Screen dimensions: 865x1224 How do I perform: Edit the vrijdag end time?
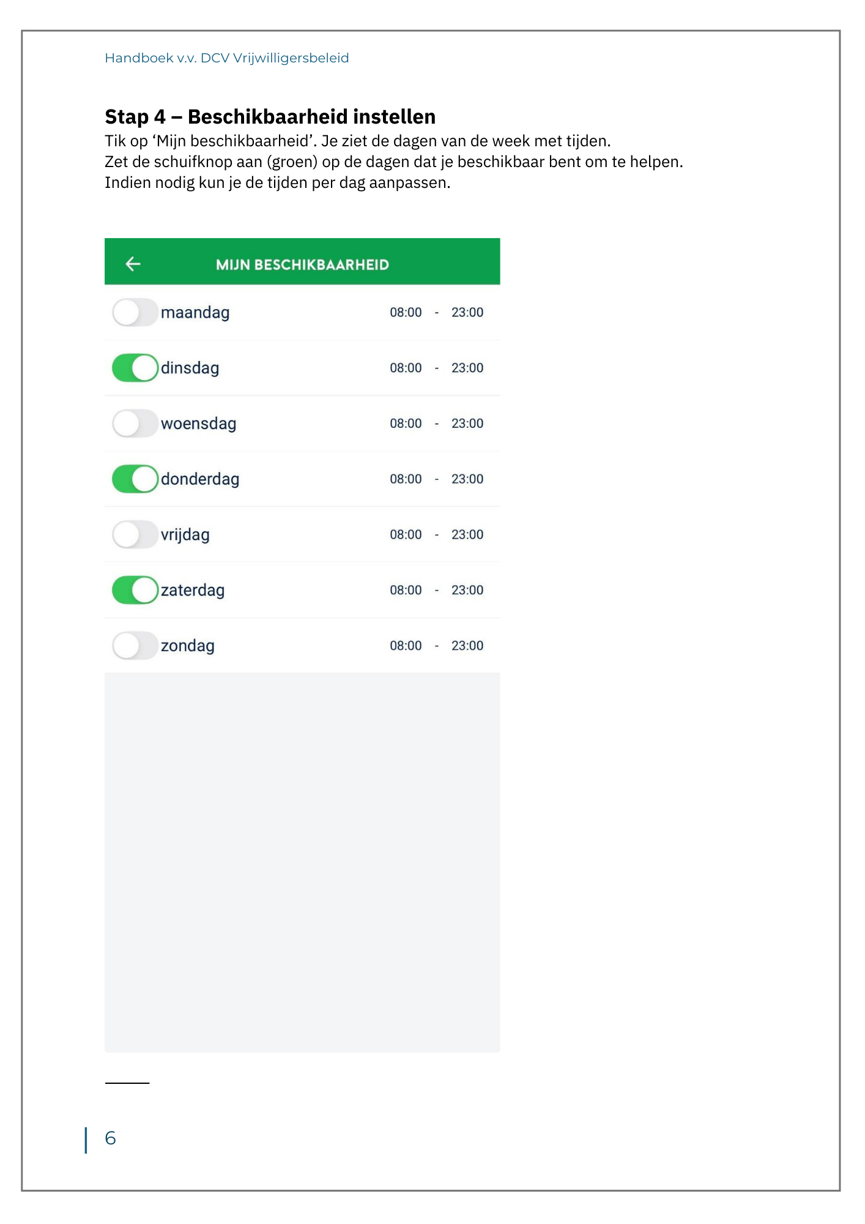[467, 535]
